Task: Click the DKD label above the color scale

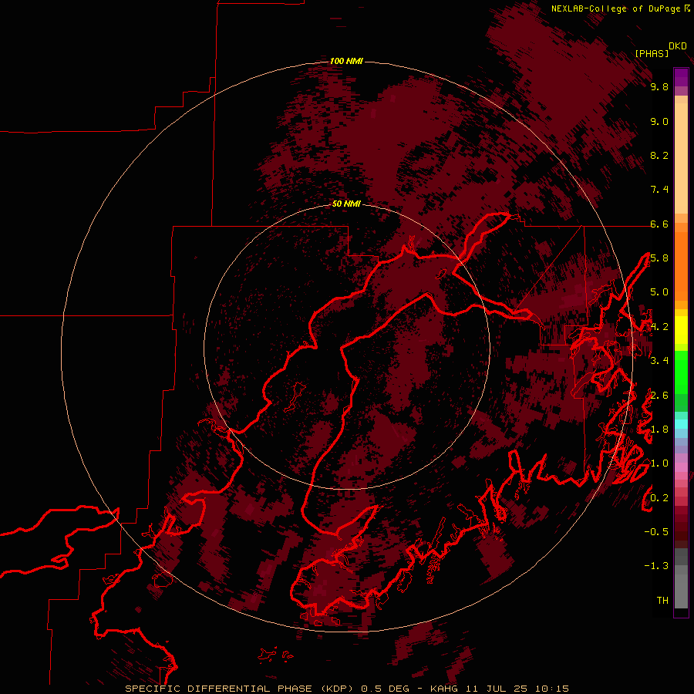Action: click(x=678, y=45)
